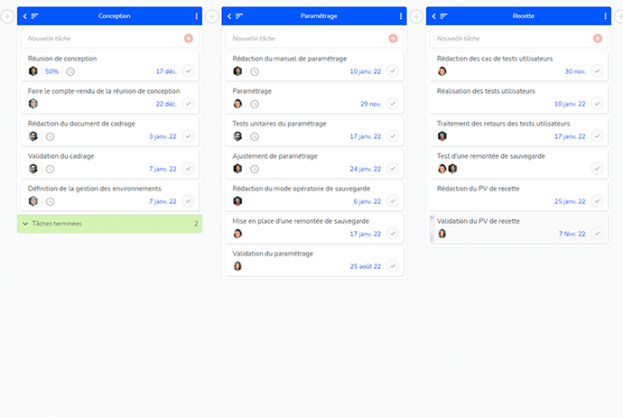This screenshot has height=417, width=623.
Task: Open the sort icon in Paramétrage header
Action: coord(239,16)
